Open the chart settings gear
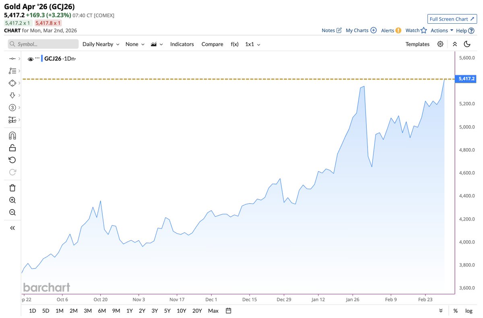 click(x=440, y=44)
